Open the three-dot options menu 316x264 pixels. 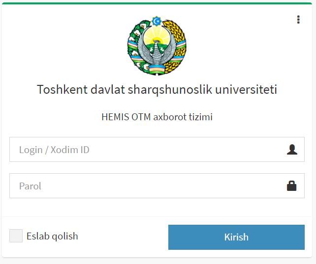(x=298, y=20)
